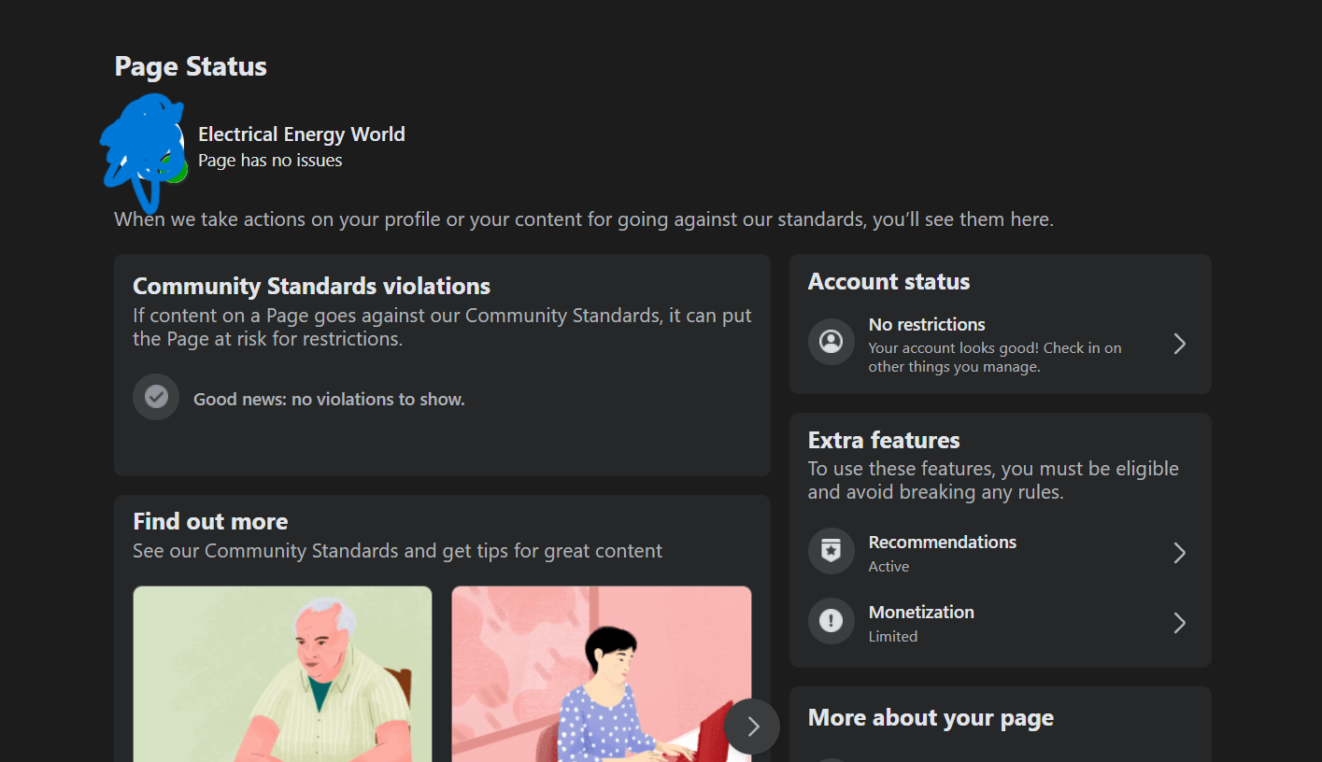
Task: Open the Recommendations feature label
Action: coord(942,543)
